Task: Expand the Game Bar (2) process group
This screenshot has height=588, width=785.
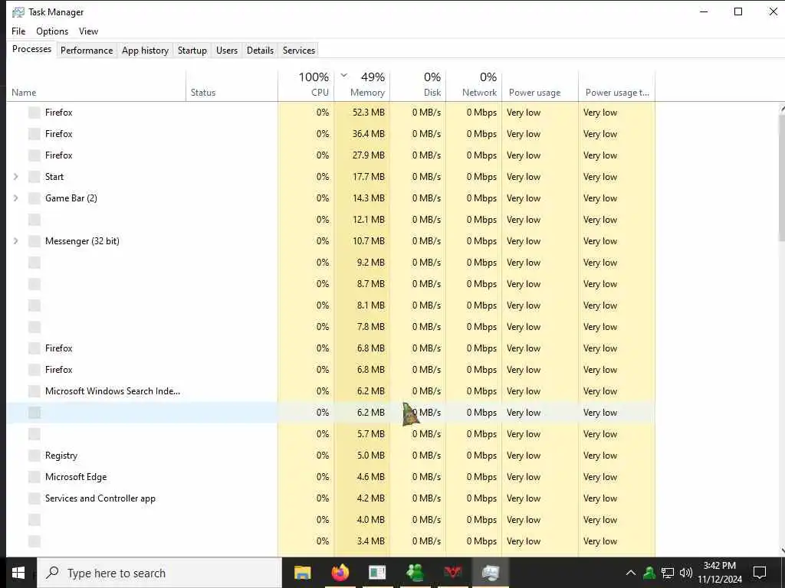Action: coord(16,198)
